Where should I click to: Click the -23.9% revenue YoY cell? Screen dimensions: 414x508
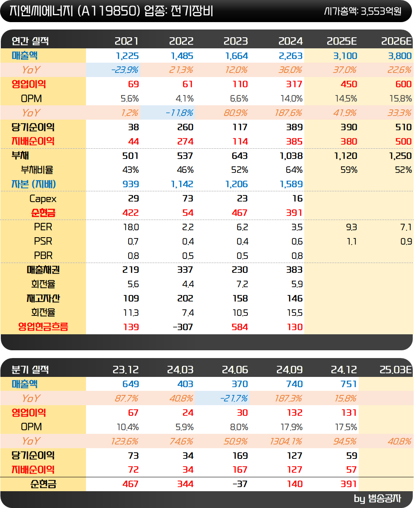click(125, 70)
